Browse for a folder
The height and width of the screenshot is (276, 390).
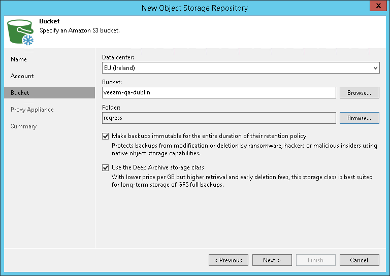pos(360,118)
